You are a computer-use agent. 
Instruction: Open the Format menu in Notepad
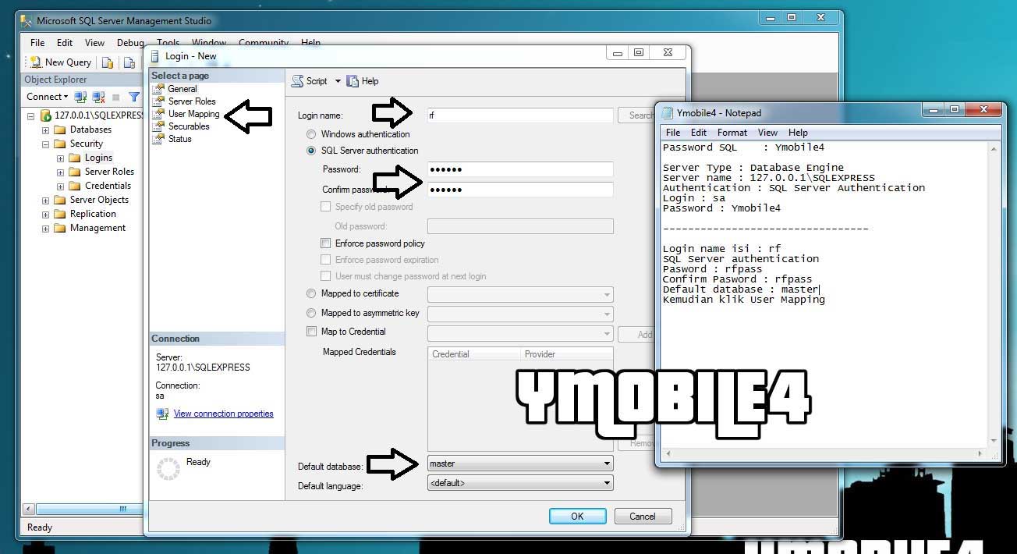pyautogui.click(x=732, y=133)
